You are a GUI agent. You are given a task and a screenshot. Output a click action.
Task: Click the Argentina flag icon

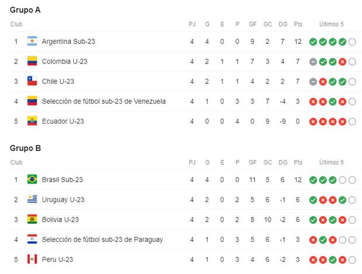tap(32, 41)
